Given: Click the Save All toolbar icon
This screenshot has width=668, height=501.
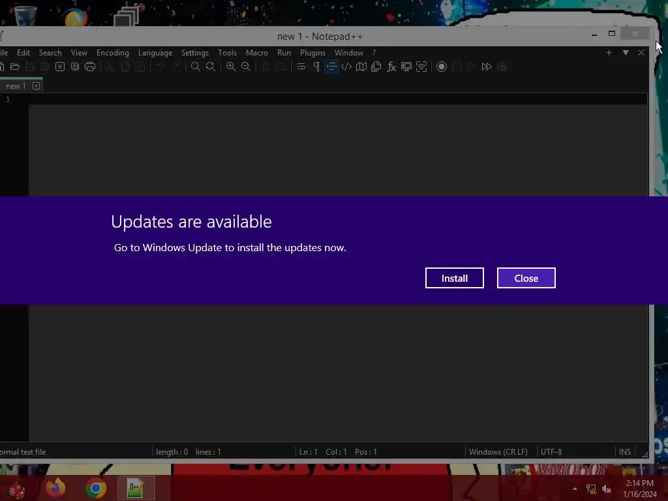Looking at the screenshot, I should point(45,67).
